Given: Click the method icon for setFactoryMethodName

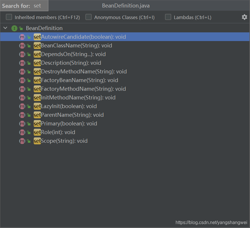Looking at the screenshot, I should [x=22, y=89].
